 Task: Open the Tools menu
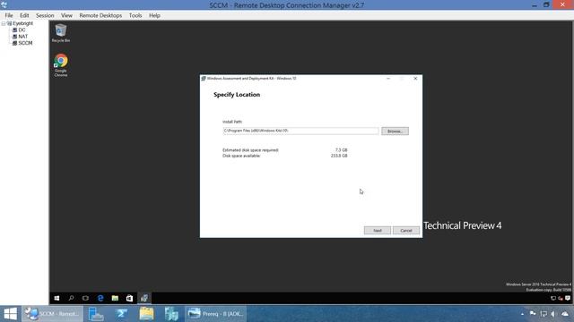135,15
